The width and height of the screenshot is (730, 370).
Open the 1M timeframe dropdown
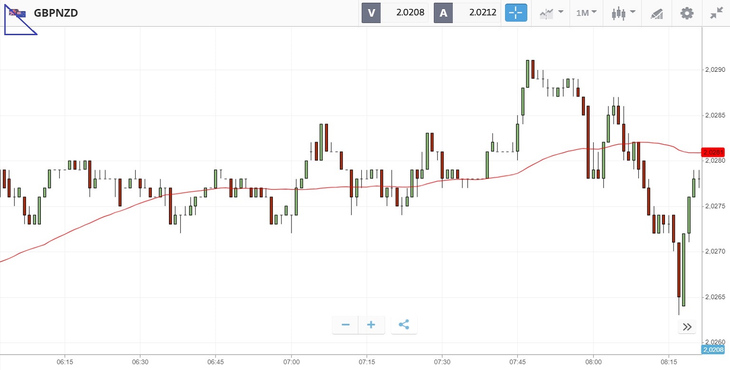pyautogui.click(x=586, y=13)
